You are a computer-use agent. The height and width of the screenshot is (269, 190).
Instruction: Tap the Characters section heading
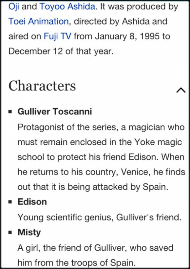[42, 86]
